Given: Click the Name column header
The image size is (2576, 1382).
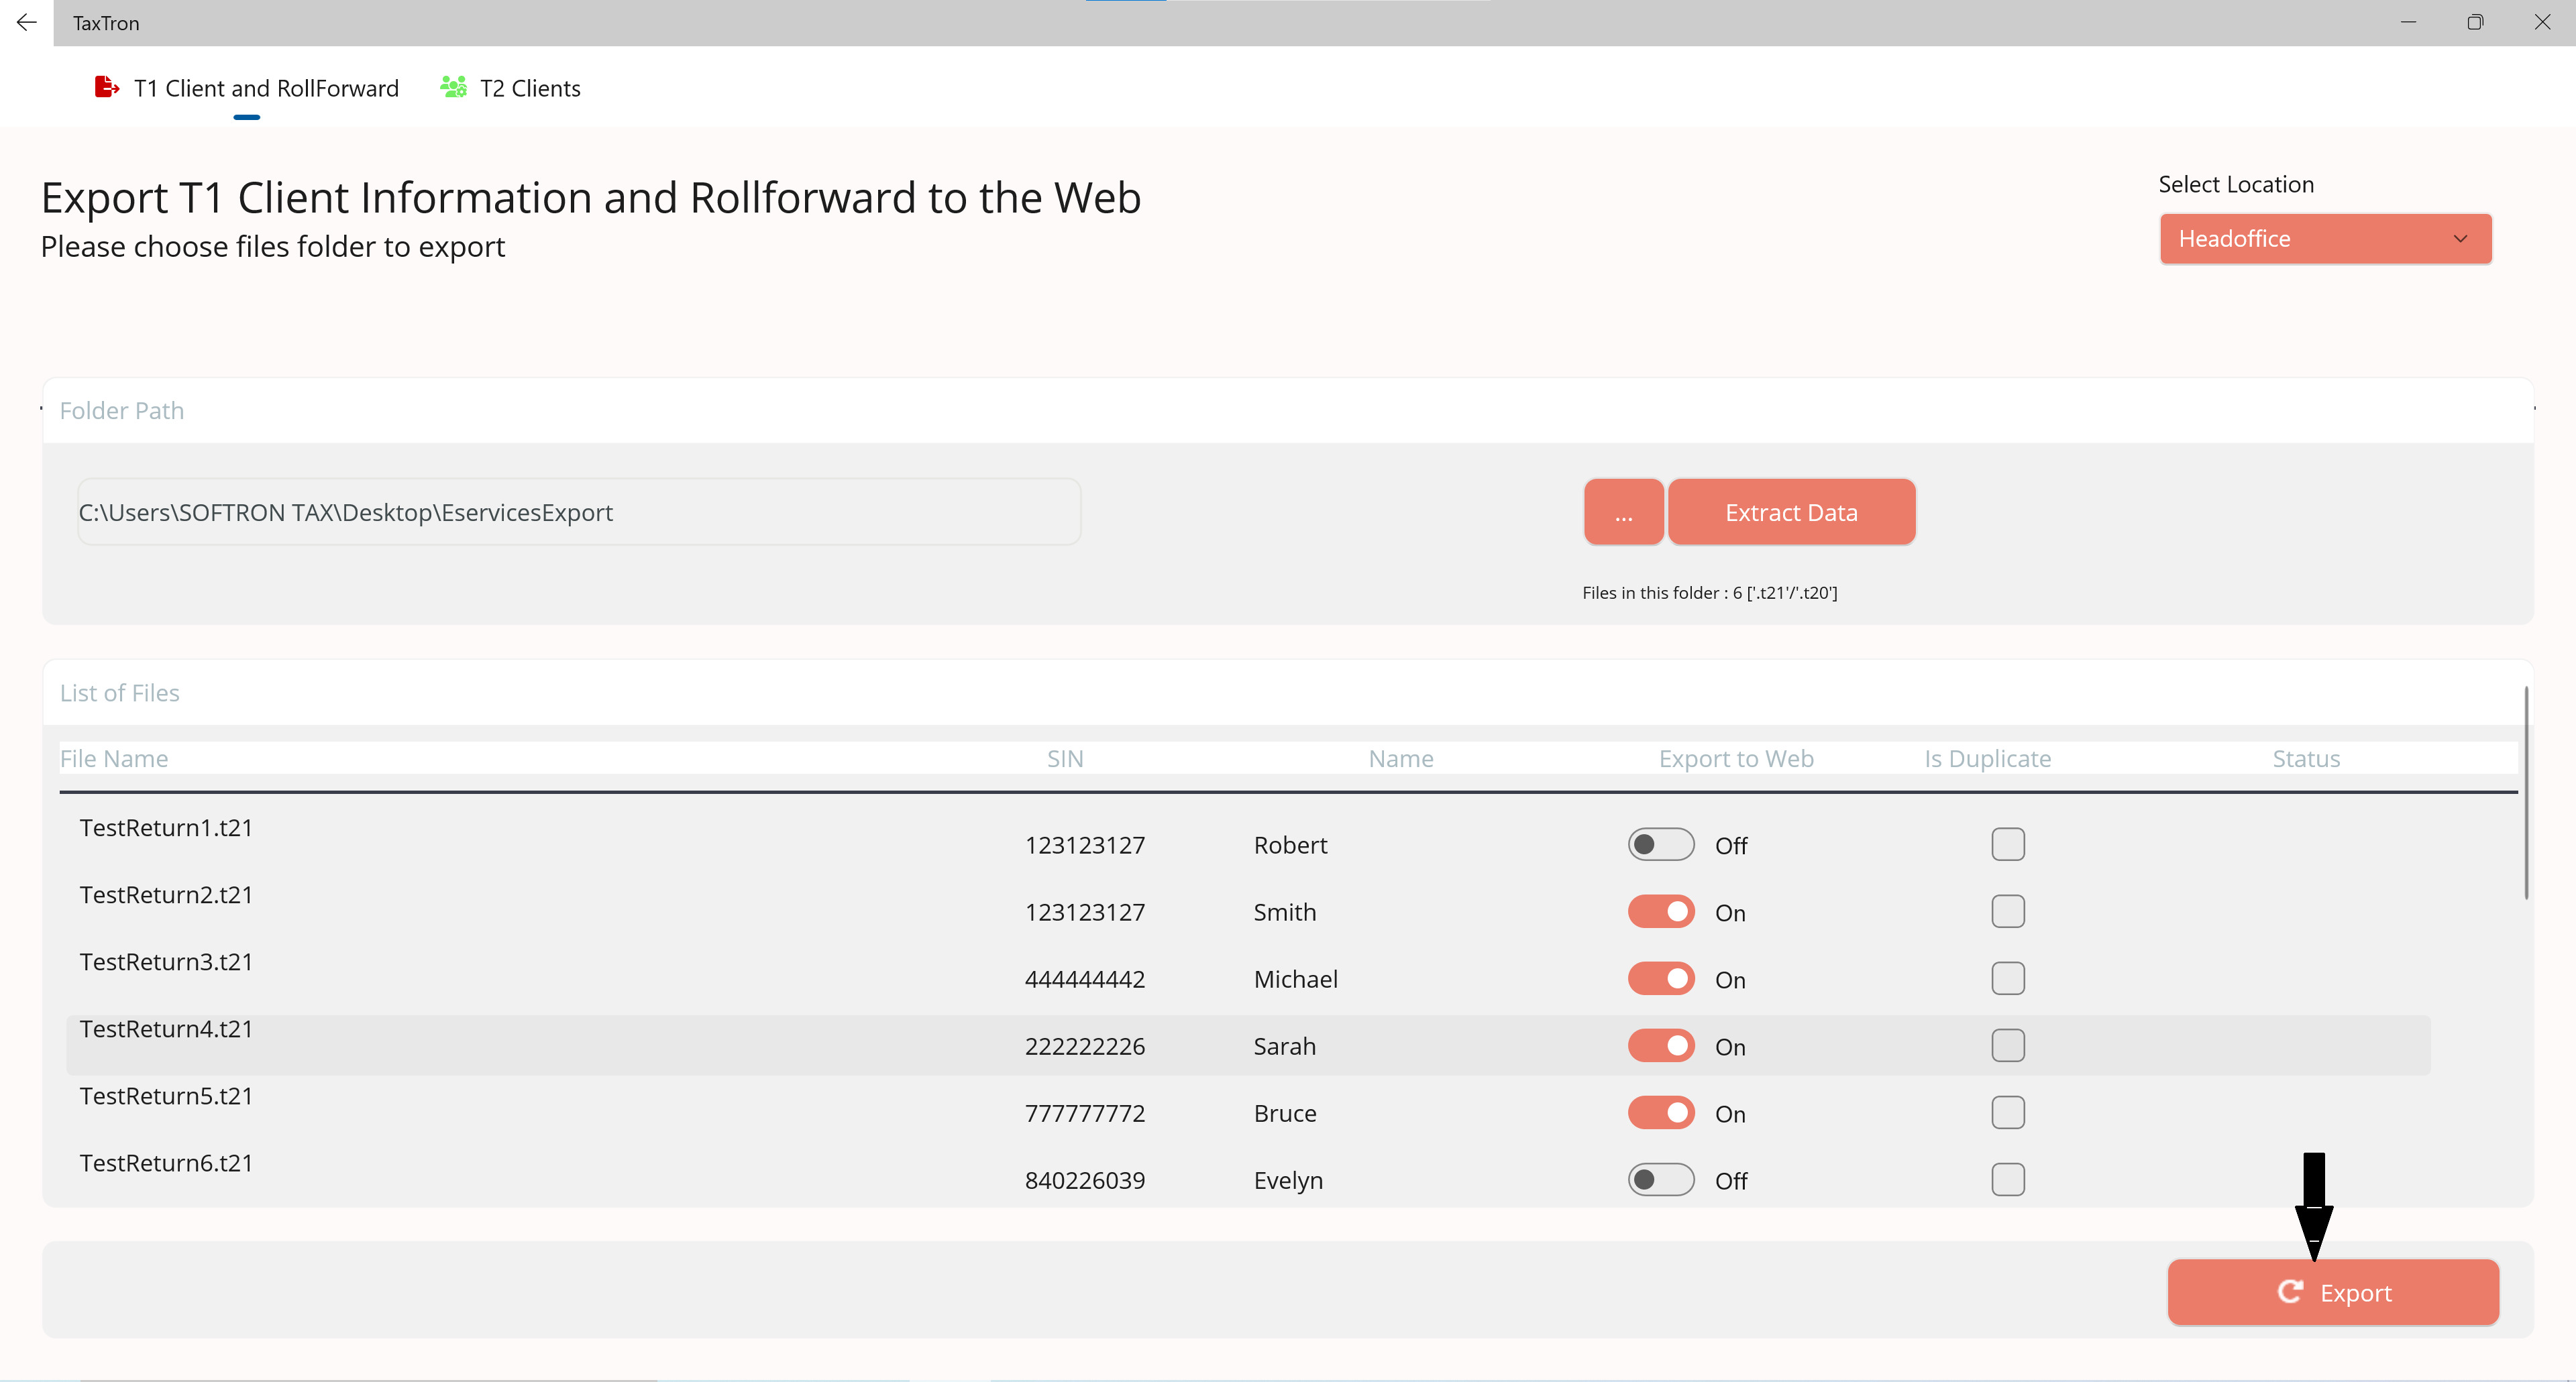Looking at the screenshot, I should click(1400, 758).
